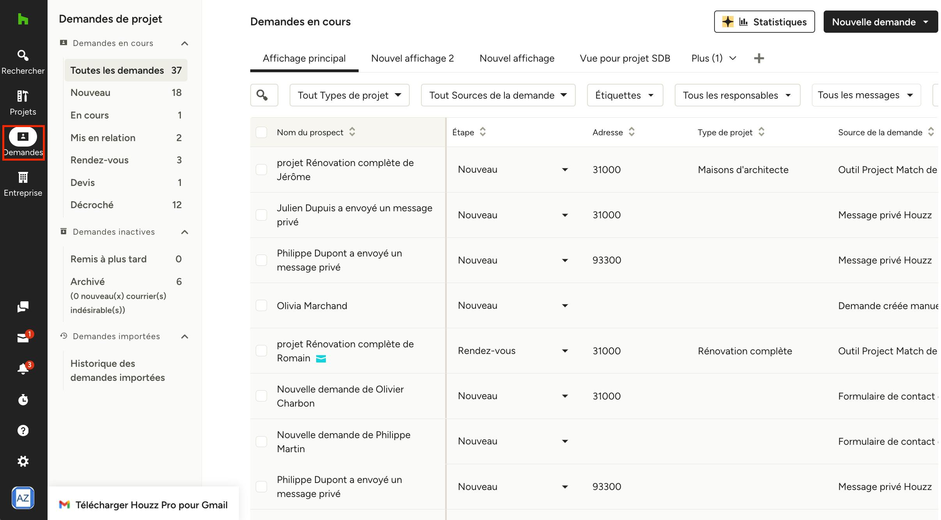Image resolution: width=941 pixels, height=520 pixels.
Task: Collapse Demandes inactives section
Action: tap(185, 232)
